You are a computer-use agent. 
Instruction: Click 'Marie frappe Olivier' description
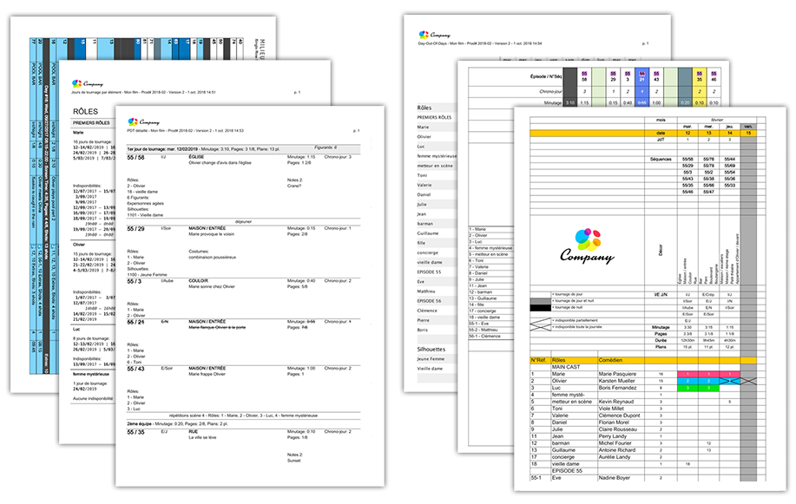tap(207, 374)
